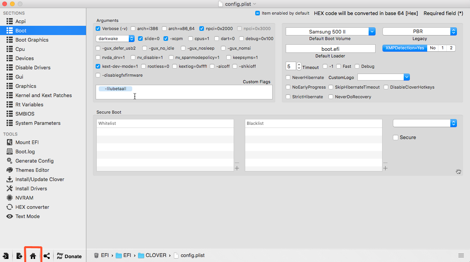Select XMPDetection profile 1
470x262 pixels.
(x=442, y=48)
